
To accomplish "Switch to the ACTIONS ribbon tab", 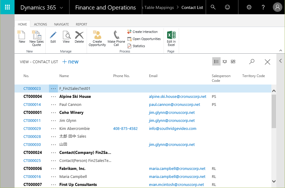I will point(41,24).
